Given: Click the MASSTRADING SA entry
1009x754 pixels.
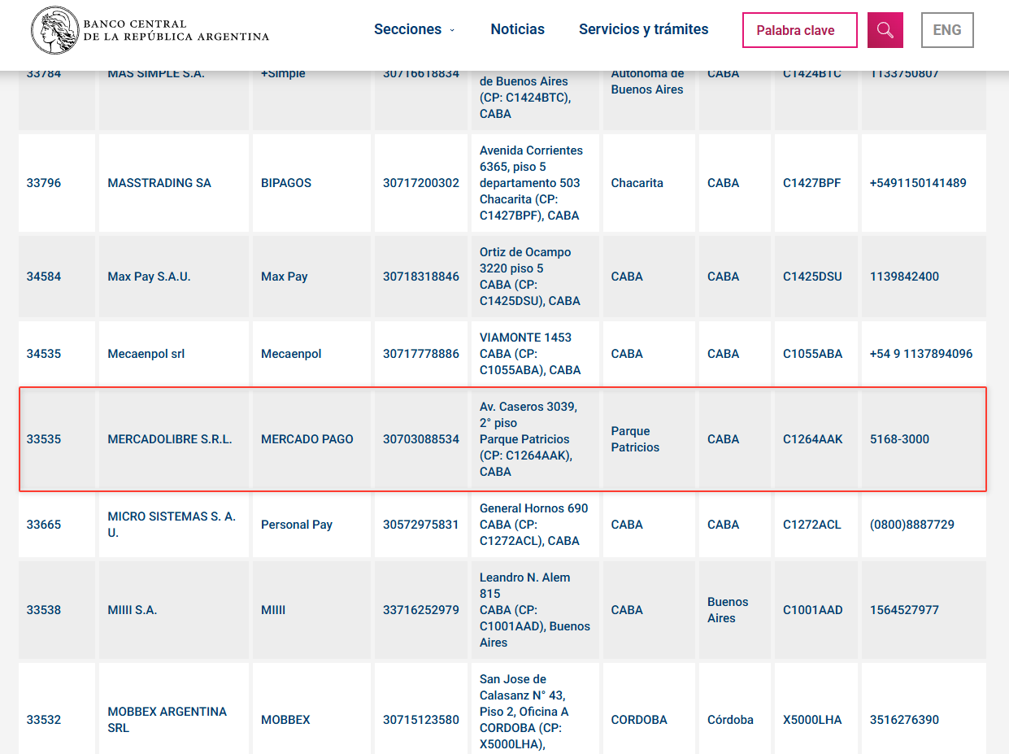Looking at the screenshot, I should pyautogui.click(x=159, y=183).
